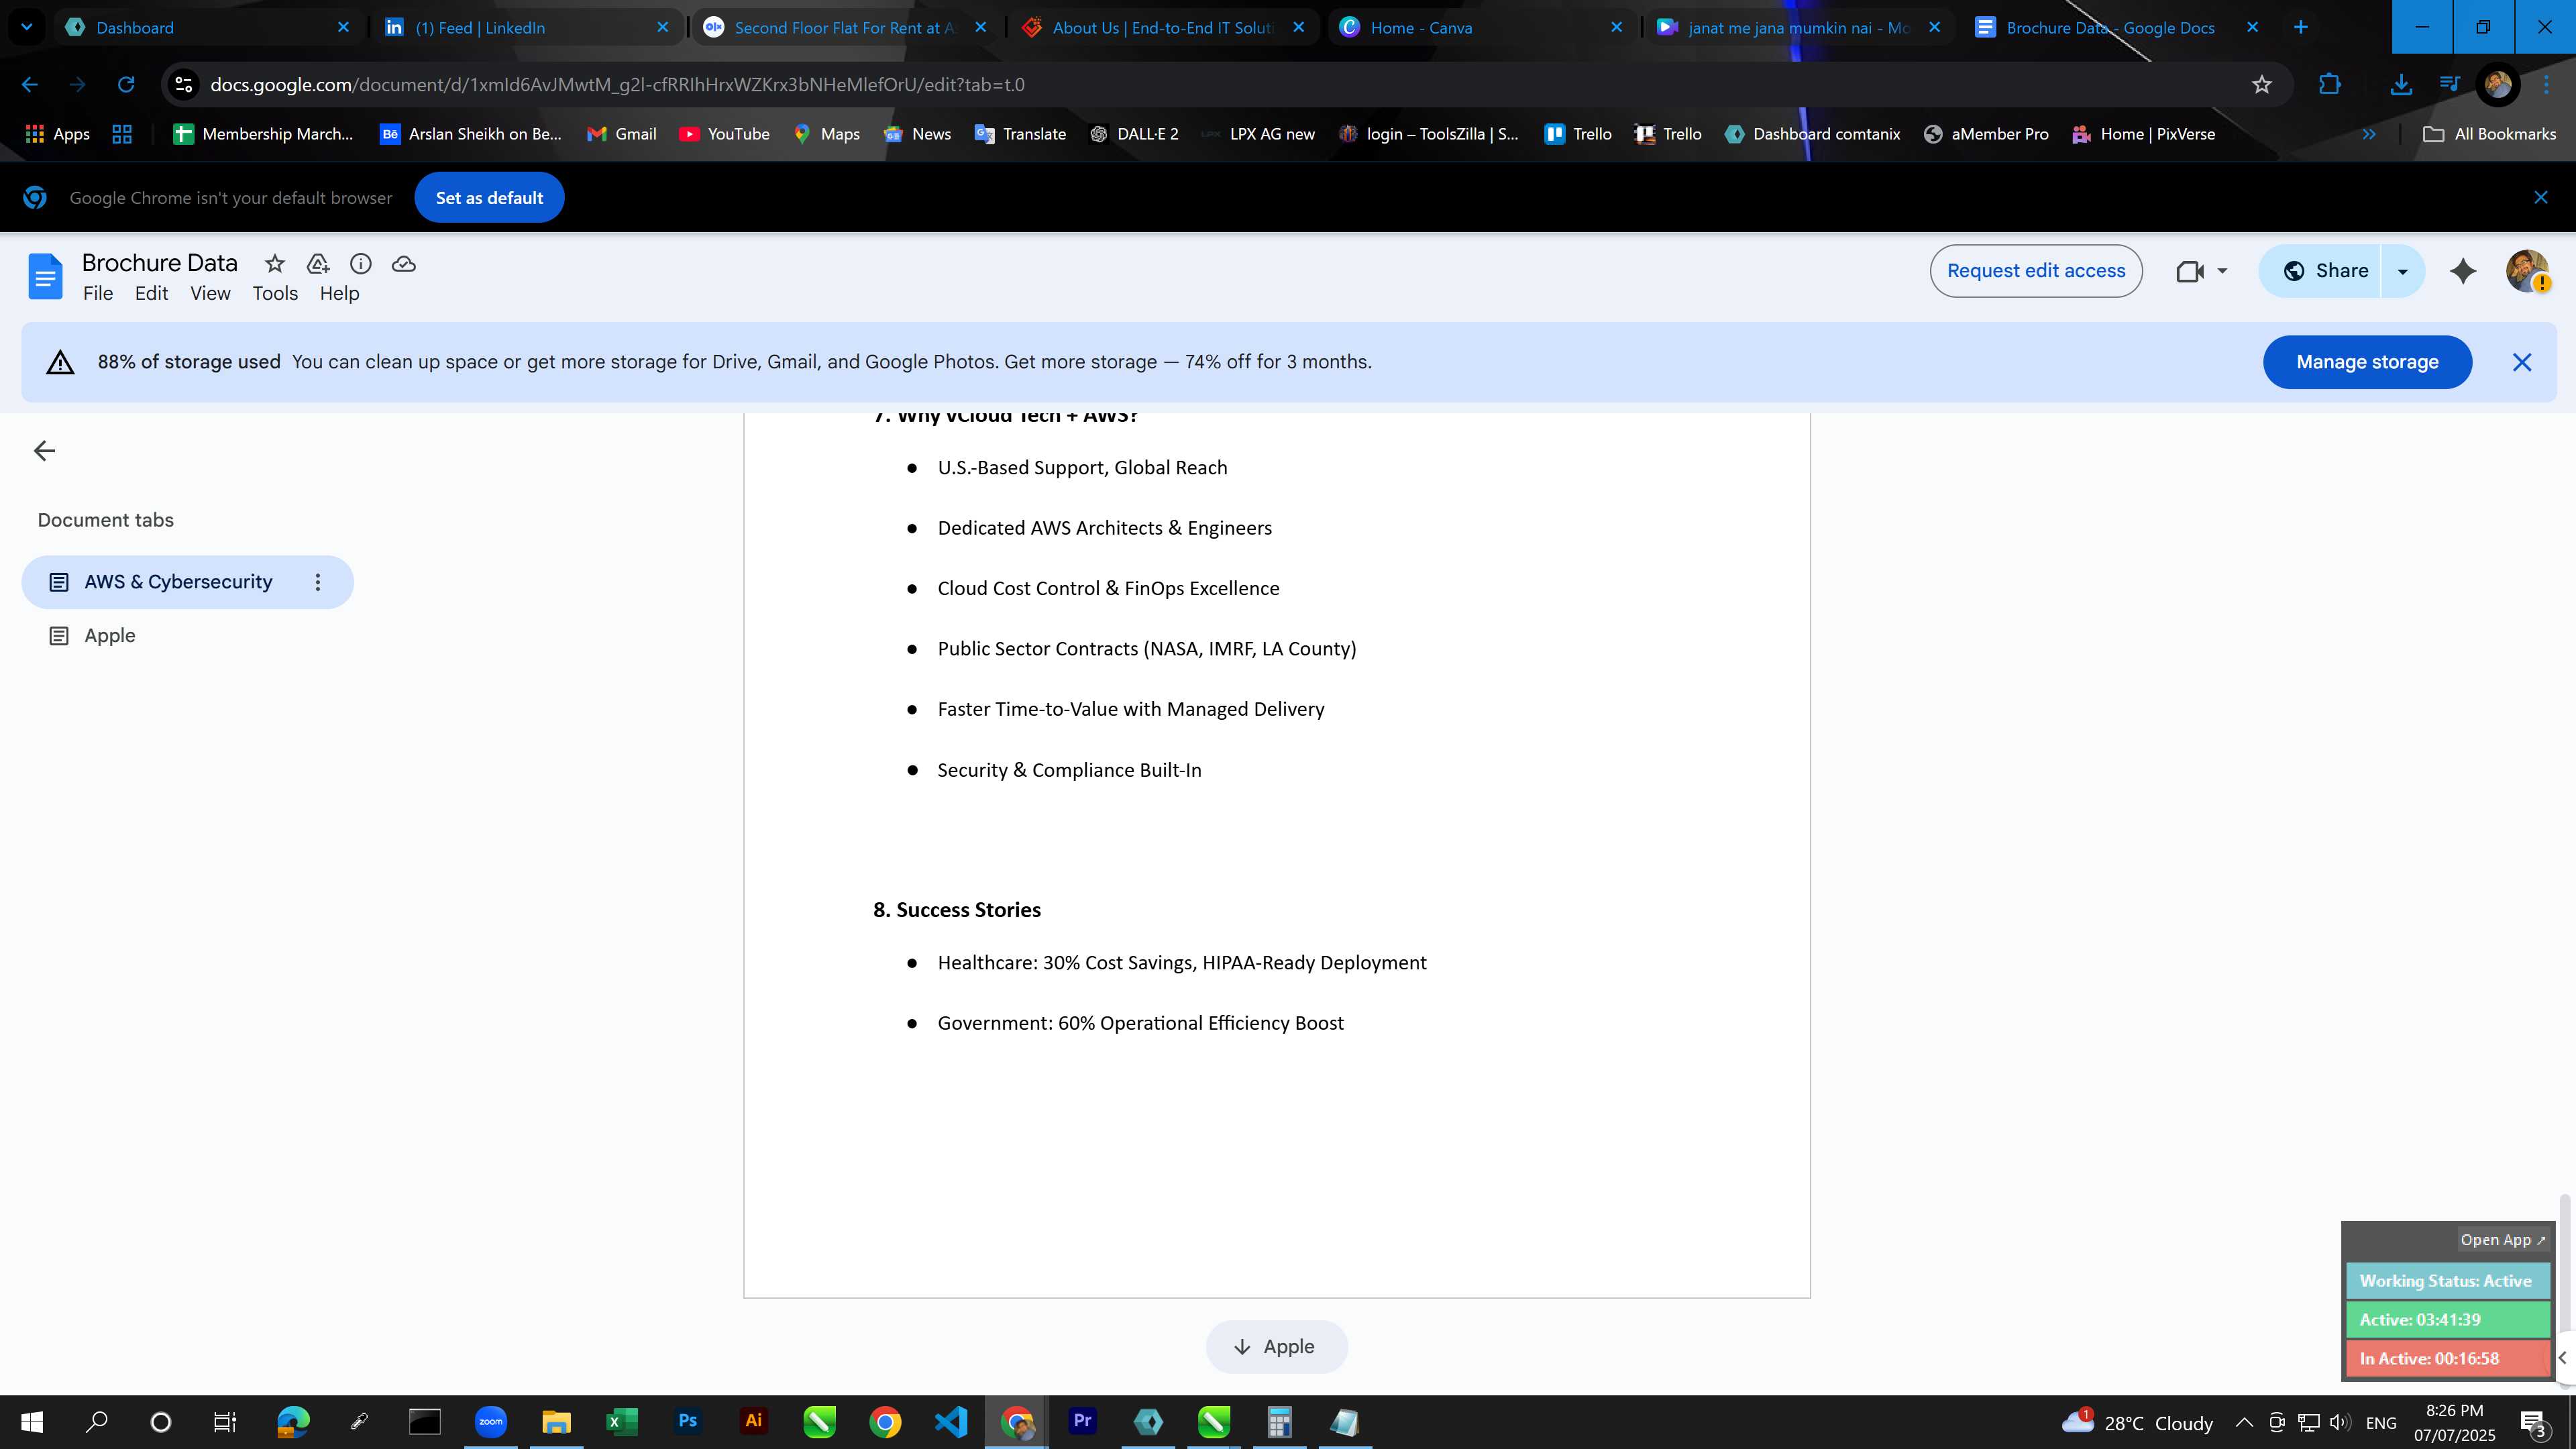Image resolution: width=2576 pixels, height=1449 pixels.
Task: Open the File menu
Action: (98, 294)
